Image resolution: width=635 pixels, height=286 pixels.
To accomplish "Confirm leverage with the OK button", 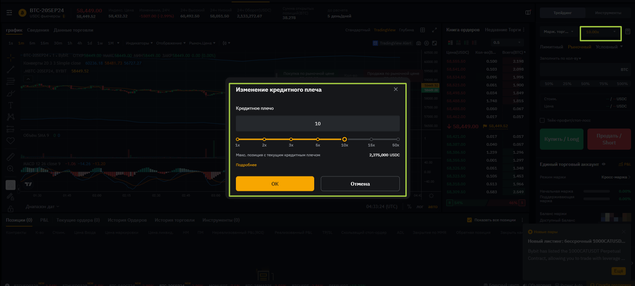I will 275,184.
